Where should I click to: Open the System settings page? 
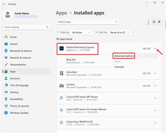[27, 44]
